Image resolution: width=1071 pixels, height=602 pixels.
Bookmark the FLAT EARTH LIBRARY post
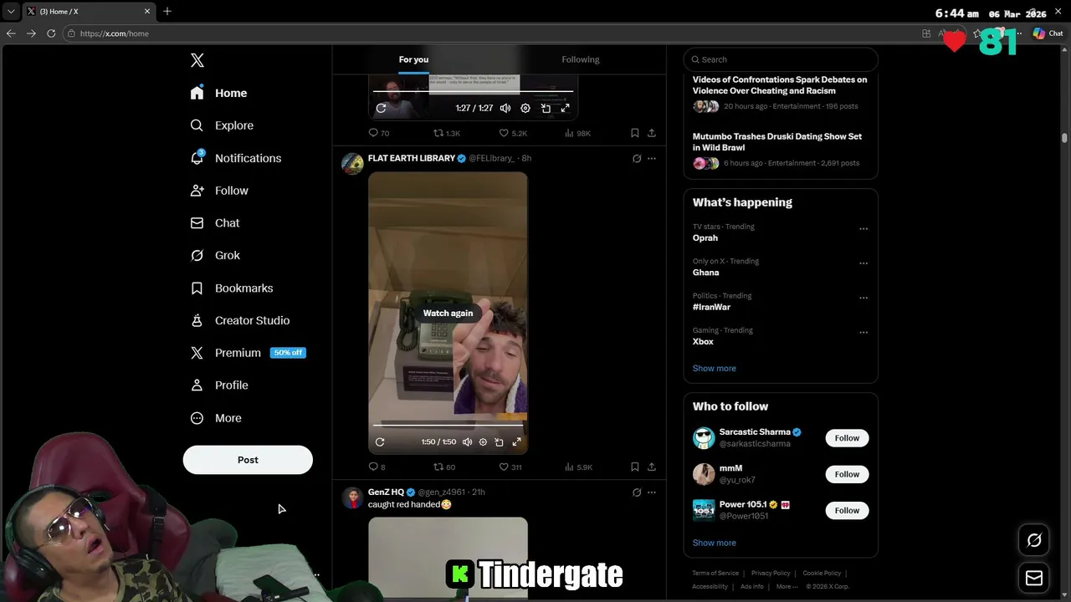tap(635, 467)
